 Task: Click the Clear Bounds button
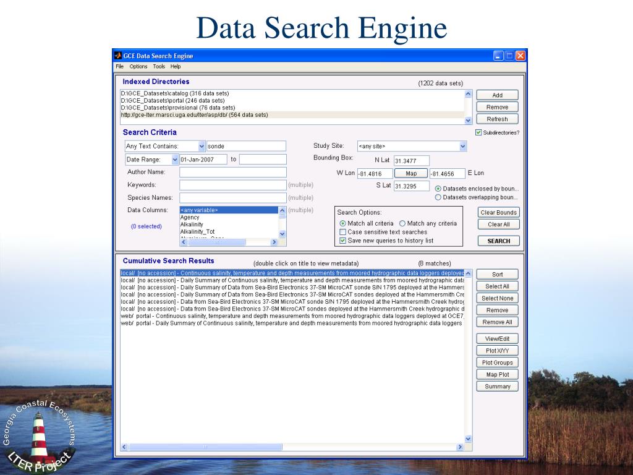[x=498, y=213]
